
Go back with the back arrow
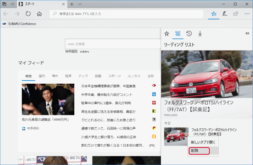[x=6, y=14]
